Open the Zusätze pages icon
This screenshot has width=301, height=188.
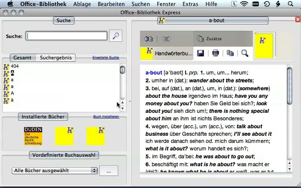pyautogui.click(x=200, y=39)
